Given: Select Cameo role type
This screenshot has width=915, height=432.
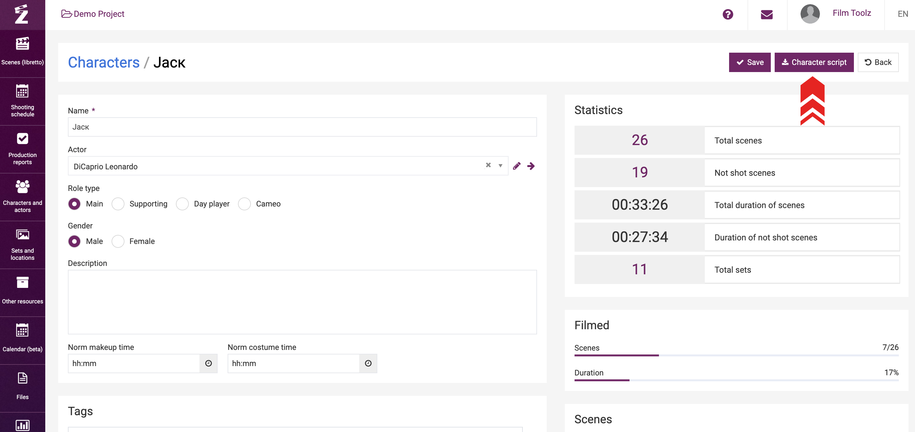Looking at the screenshot, I should point(244,204).
